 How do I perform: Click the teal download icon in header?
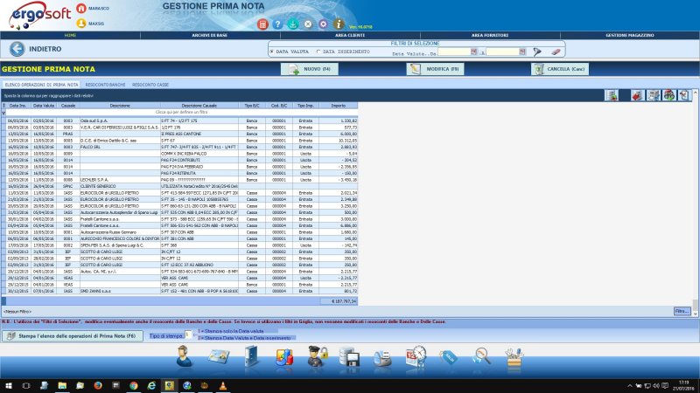pos(293,24)
